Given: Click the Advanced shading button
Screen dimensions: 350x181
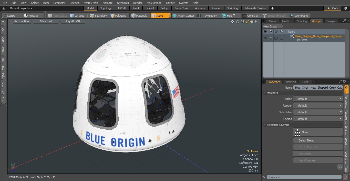Looking at the screenshot, I should (46, 22).
